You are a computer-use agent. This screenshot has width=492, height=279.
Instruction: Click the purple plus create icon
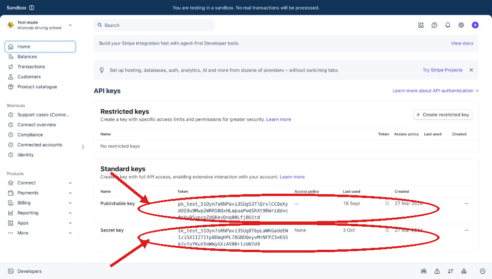pos(475,25)
